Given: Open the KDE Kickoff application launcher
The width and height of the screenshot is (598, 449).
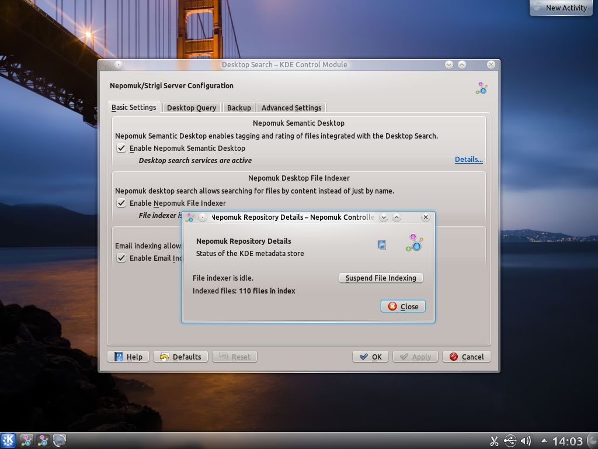Looking at the screenshot, I should (x=8, y=441).
